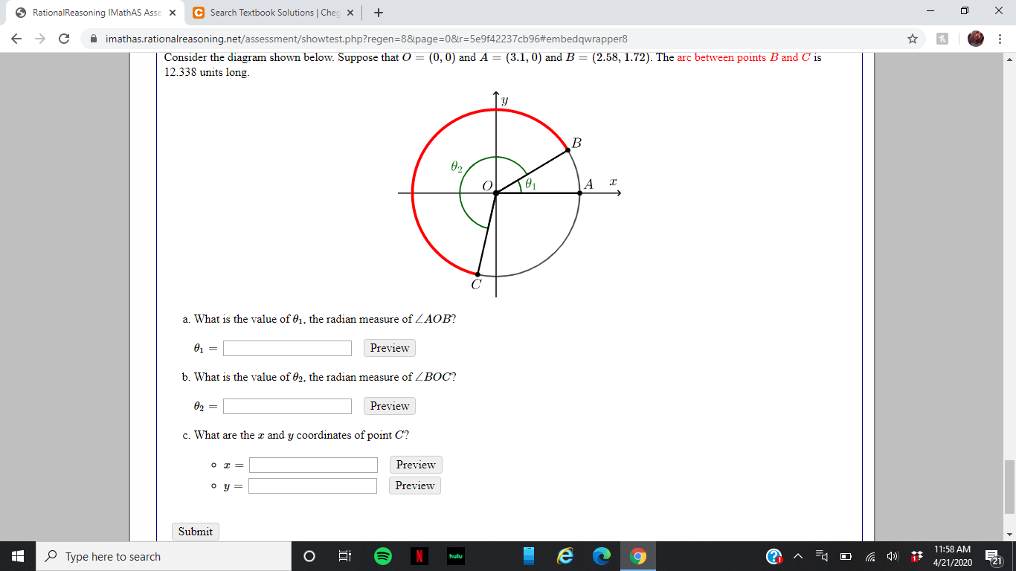Reload the assessment page

[x=65, y=38]
